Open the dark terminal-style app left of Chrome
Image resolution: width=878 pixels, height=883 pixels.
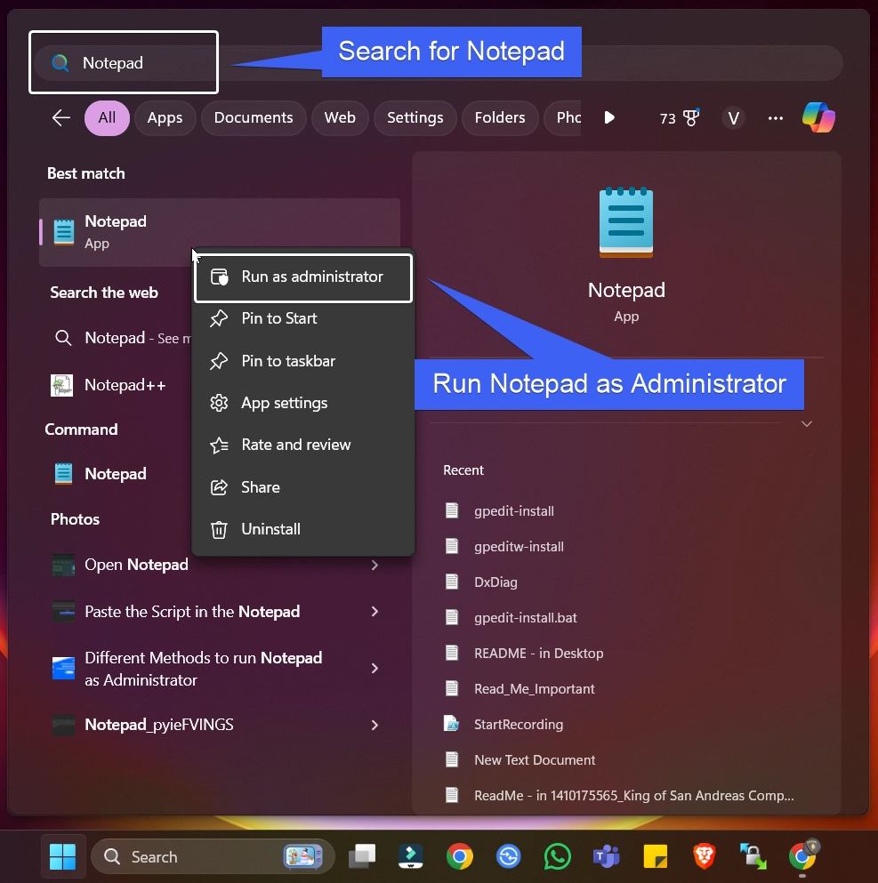pyautogui.click(x=411, y=856)
